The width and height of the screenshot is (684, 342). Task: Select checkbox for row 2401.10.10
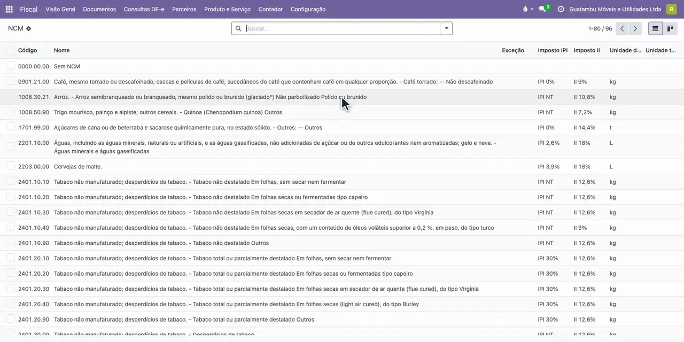point(11,181)
